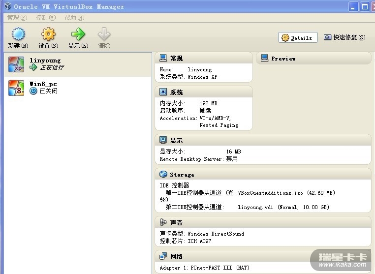
Task: Open the 显示 section heading link
Action: click(x=177, y=141)
